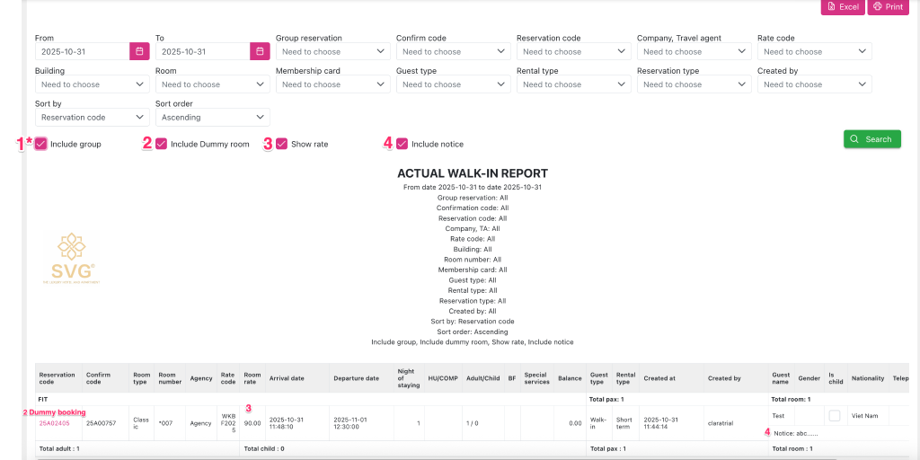Select the Reservation code column header
Image resolution: width=920 pixels, height=460 pixels.
[x=57, y=378]
